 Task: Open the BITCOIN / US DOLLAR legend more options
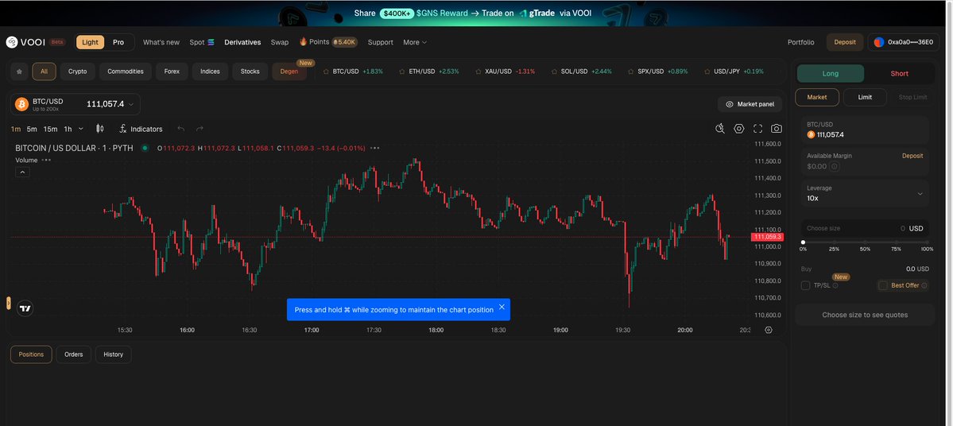[x=374, y=148]
